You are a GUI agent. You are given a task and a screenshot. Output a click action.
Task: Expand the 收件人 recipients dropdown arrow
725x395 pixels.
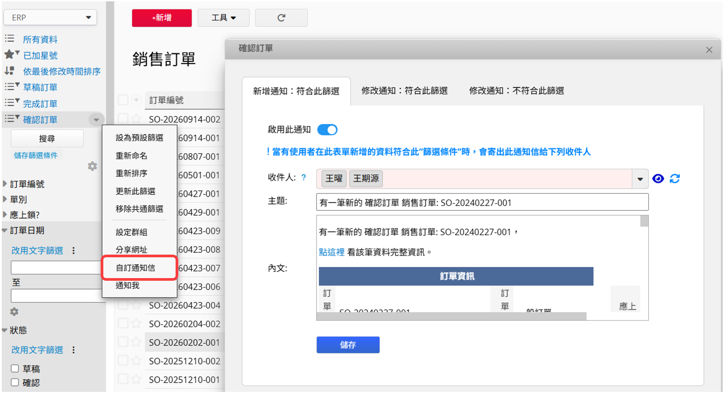[x=640, y=179]
